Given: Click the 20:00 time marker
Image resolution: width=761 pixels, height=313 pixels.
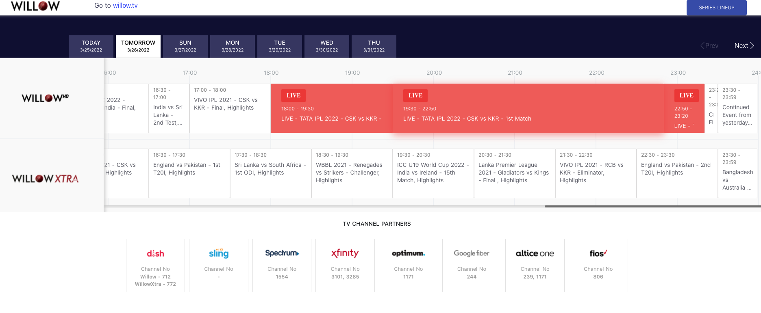Looking at the screenshot, I should pos(434,73).
